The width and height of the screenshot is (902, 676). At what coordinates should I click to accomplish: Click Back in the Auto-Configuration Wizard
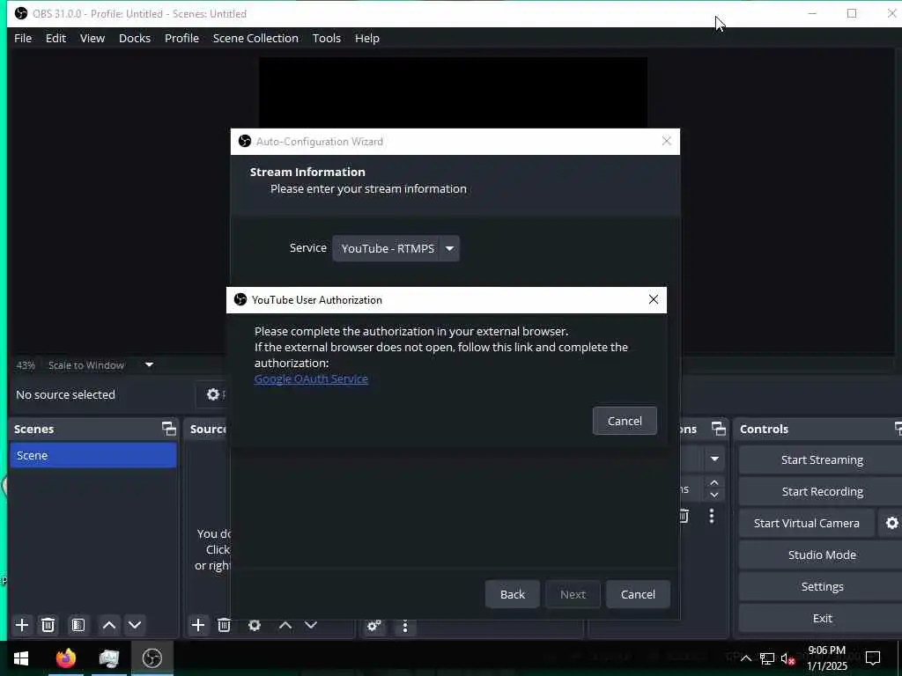pyautogui.click(x=512, y=594)
